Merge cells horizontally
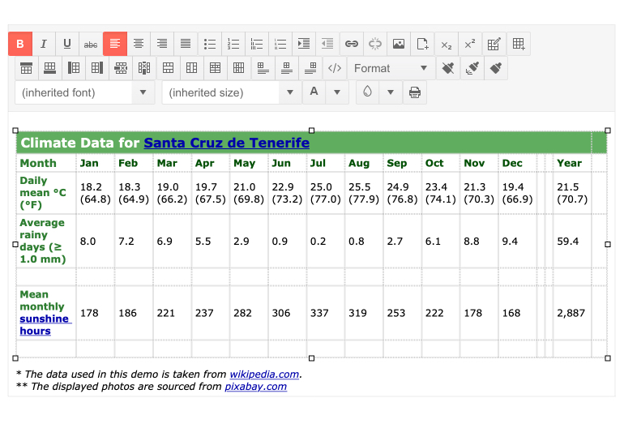Screen dimensions: 624x445 click(x=168, y=68)
